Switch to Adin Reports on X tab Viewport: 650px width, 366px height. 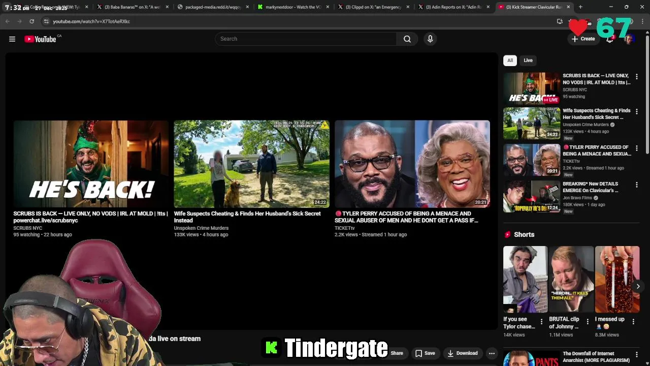tap(454, 7)
